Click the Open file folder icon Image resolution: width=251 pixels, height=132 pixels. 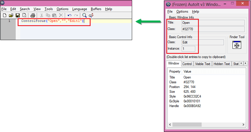pyautogui.click(x=11, y=15)
